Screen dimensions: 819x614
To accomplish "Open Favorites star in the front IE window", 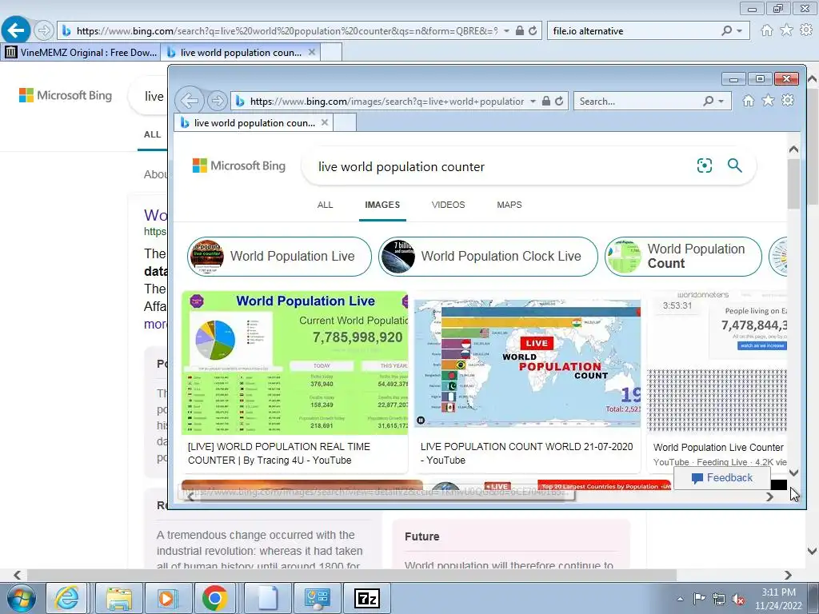I will (768, 100).
